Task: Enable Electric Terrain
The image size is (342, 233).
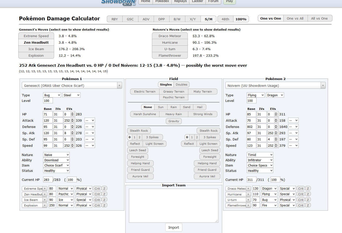Action: coord(145,92)
